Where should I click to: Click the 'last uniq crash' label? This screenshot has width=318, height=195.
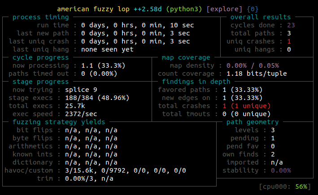pyautogui.click(x=39, y=41)
